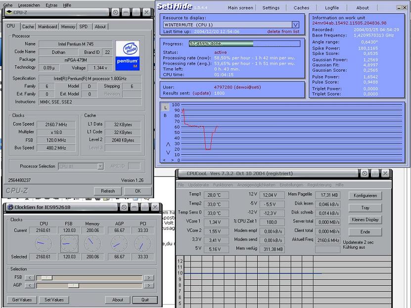Image resolution: width=411 pixels, height=308 pixels.
Task: Decrease AGP with the left arrow in ClockGen
Action: click(30, 285)
